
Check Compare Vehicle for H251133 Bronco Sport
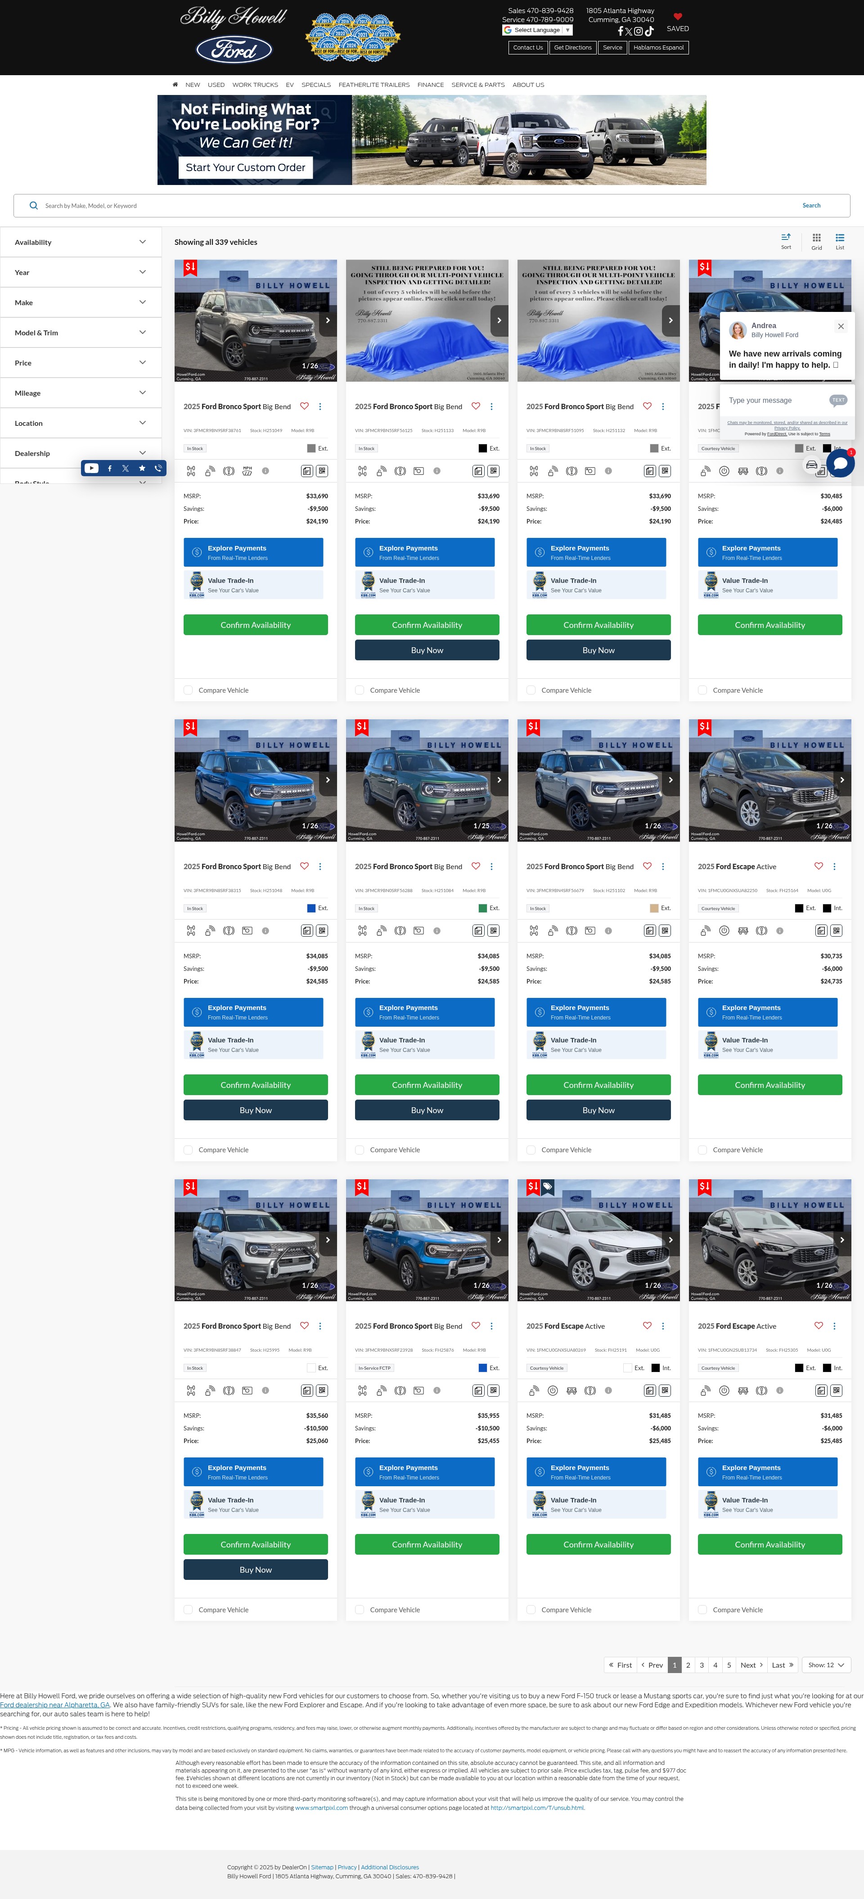pyautogui.click(x=360, y=690)
